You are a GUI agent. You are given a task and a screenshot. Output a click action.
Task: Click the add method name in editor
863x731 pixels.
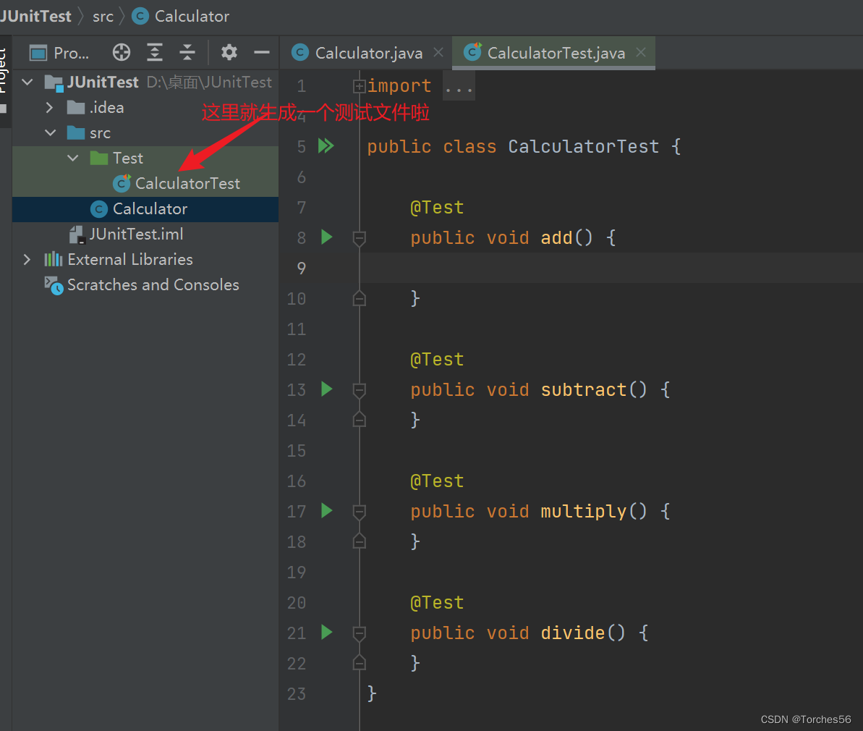tap(556, 237)
